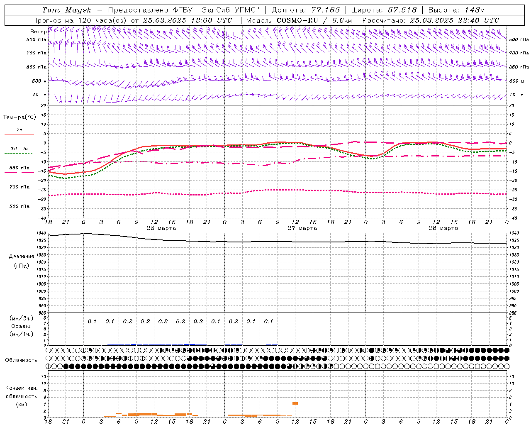Viewport: 531px width, 425px height.
Task: Click the "(мм/1ч.)" precipitation unit label
Action: point(22,334)
